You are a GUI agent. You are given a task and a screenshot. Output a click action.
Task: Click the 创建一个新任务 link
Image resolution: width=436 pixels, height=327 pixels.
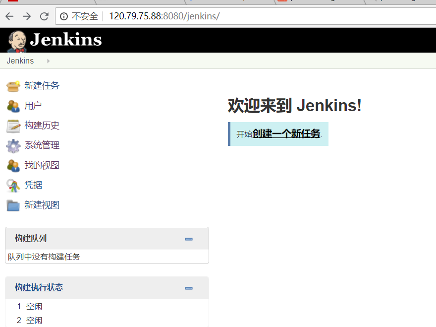(x=286, y=133)
